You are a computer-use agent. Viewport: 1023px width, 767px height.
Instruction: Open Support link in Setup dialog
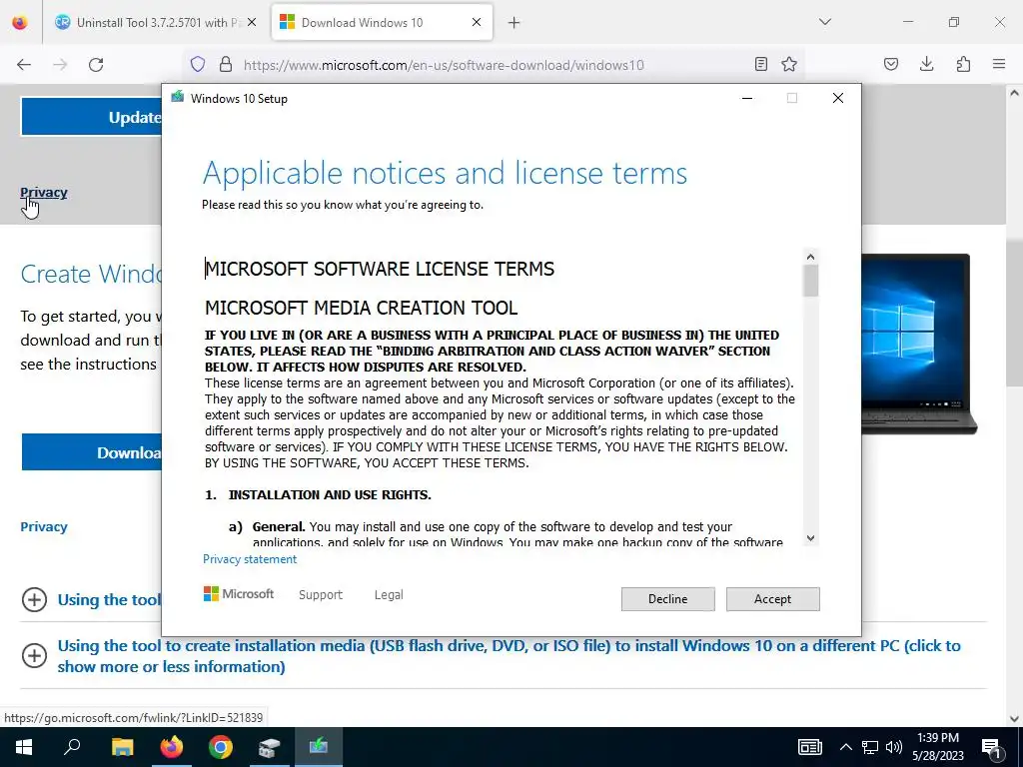(321, 595)
